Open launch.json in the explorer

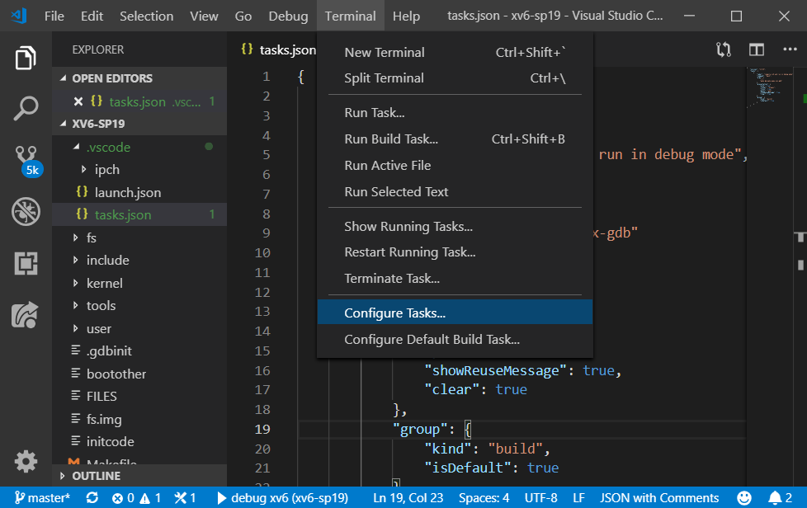point(127,192)
